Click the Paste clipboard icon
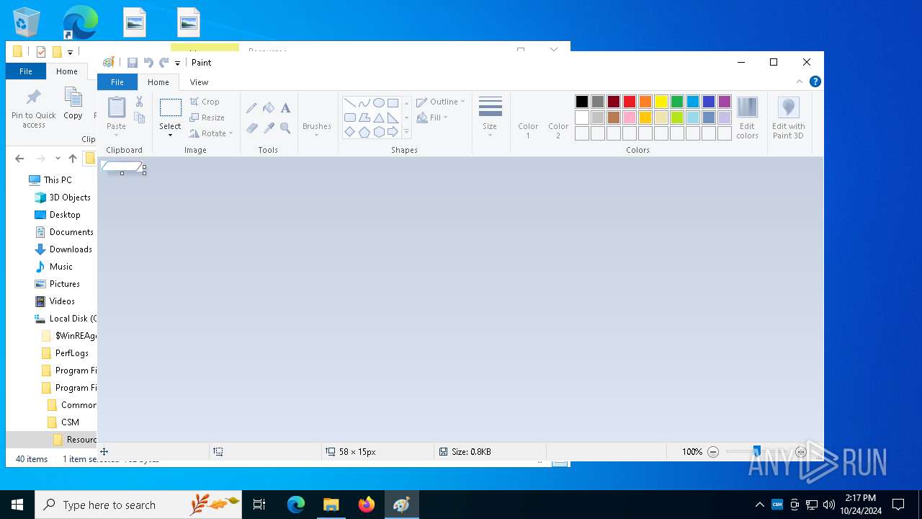The image size is (922, 519). point(116,107)
